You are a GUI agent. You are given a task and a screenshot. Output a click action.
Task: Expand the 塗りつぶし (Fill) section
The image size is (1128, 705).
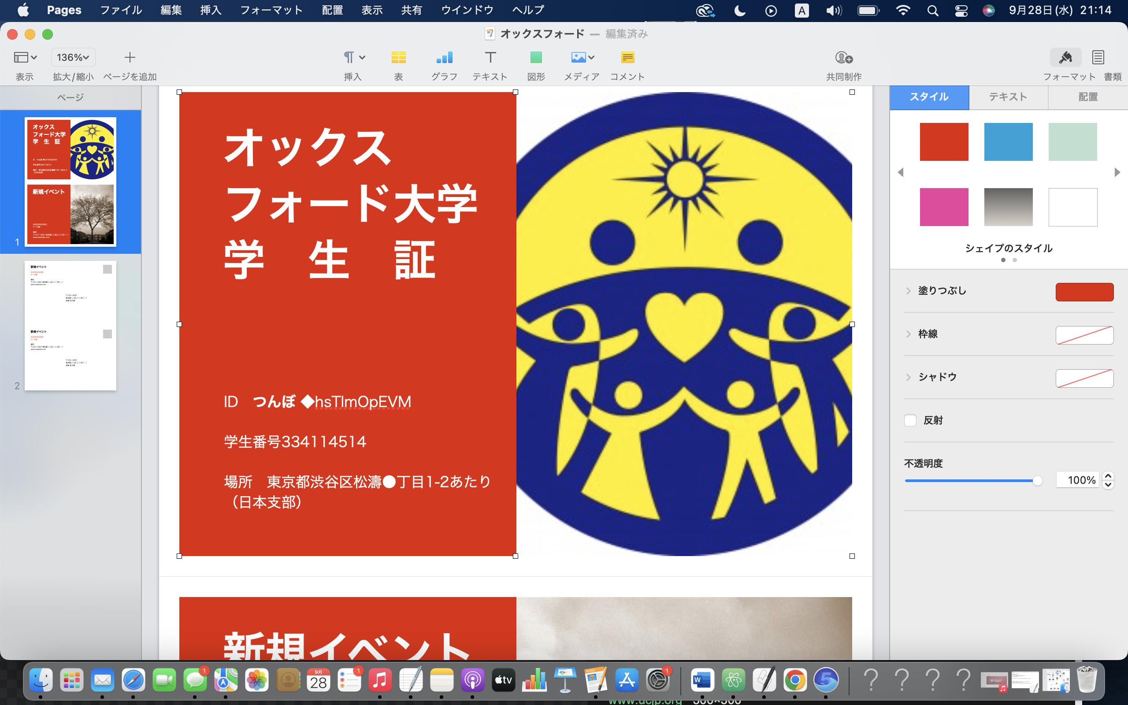tap(908, 291)
